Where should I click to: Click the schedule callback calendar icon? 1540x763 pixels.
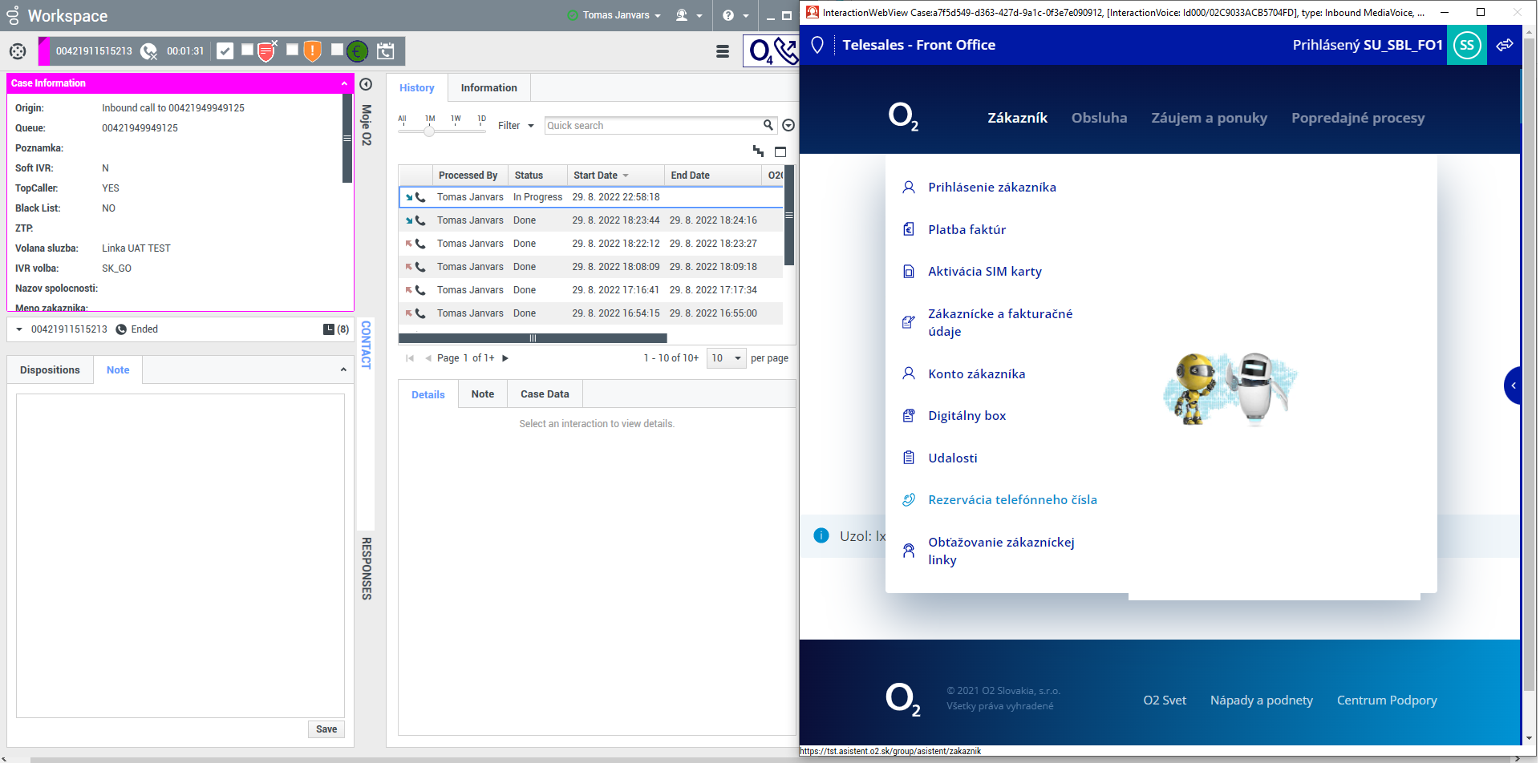point(386,51)
